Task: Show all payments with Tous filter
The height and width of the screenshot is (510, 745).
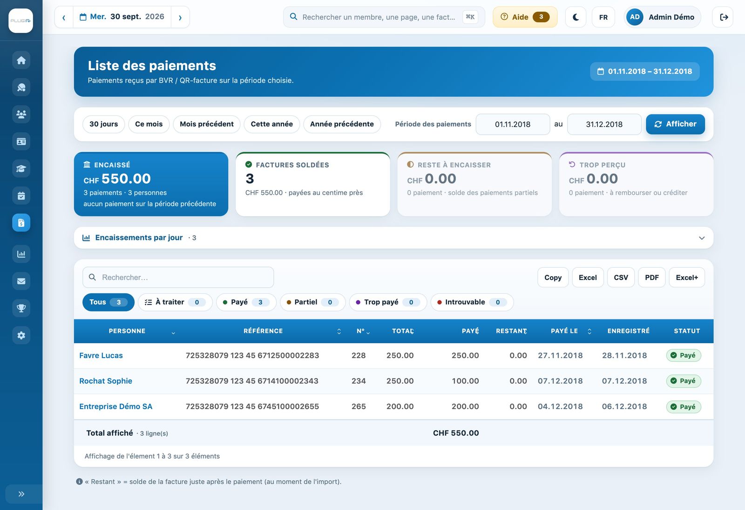Action: coord(108,302)
